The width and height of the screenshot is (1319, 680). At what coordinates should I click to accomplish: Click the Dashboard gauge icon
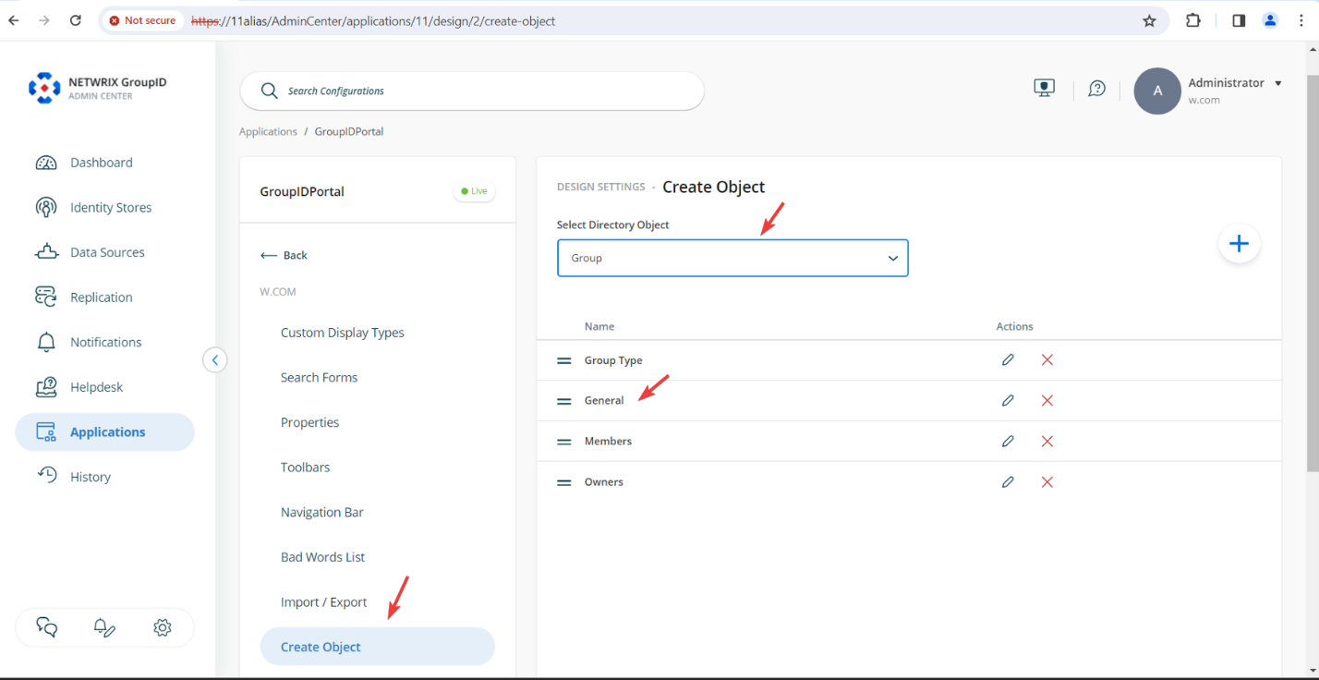46,163
